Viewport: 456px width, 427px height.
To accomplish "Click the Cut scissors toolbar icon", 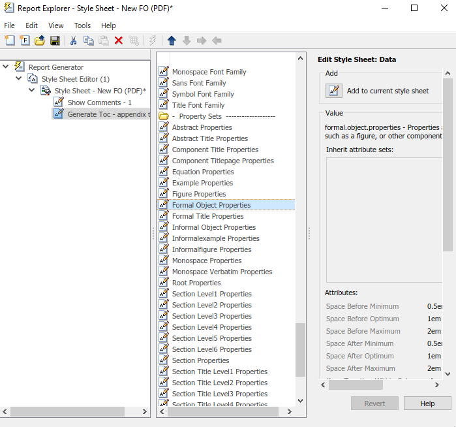I will tap(73, 40).
